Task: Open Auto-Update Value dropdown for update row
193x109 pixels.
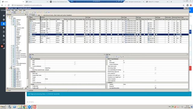Action: tap(84, 36)
